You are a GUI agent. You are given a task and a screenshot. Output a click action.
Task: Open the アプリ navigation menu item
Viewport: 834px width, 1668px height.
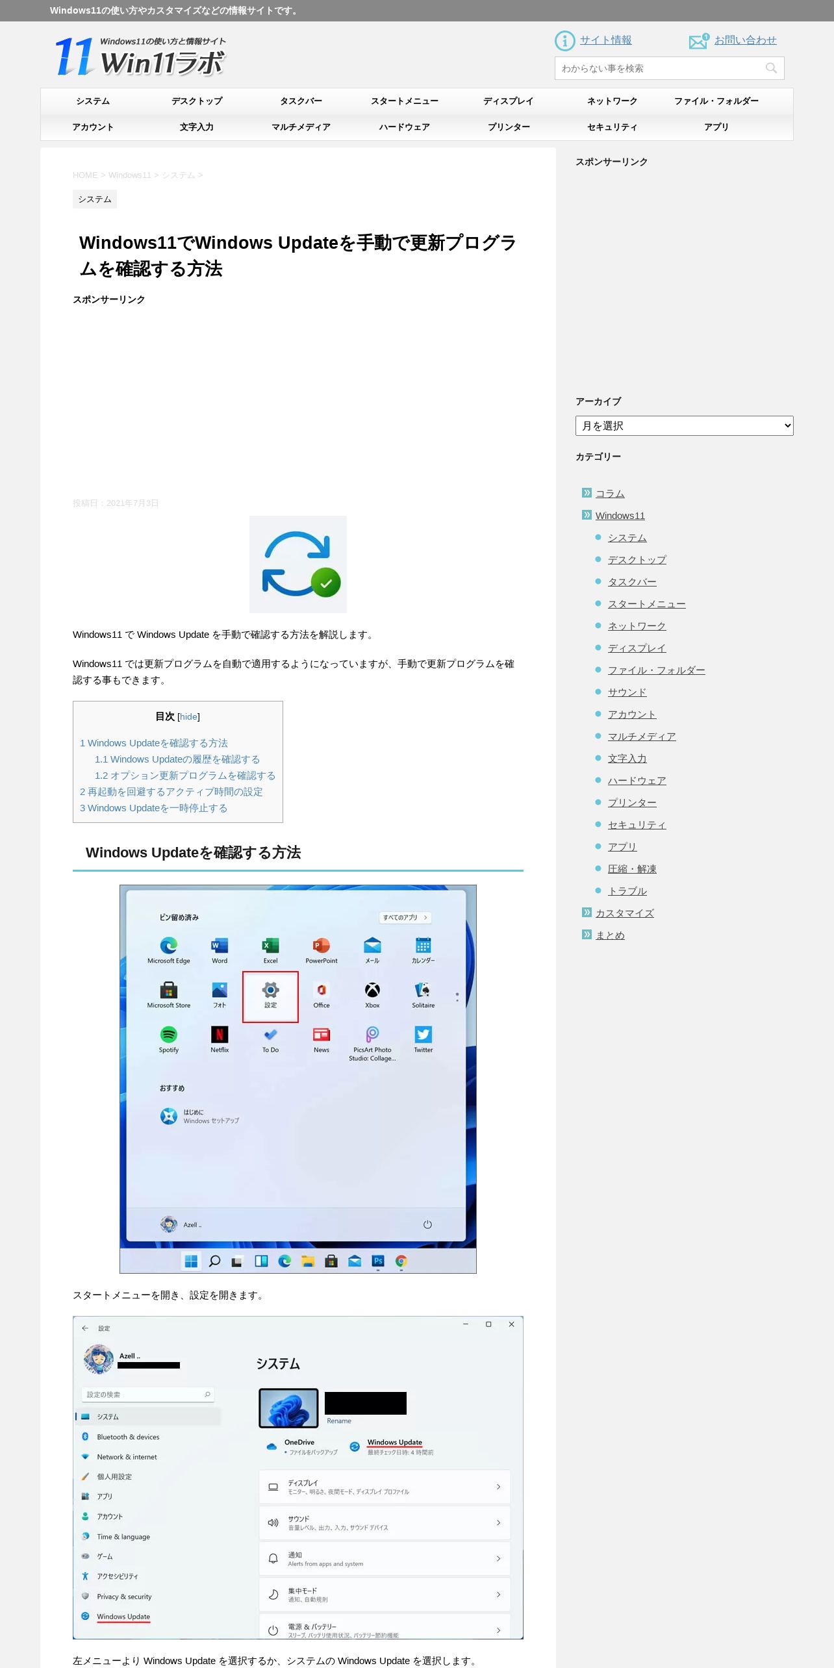click(716, 127)
